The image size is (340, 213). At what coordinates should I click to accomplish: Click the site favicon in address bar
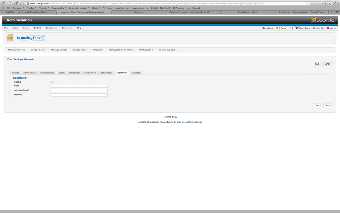coord(28,3)
